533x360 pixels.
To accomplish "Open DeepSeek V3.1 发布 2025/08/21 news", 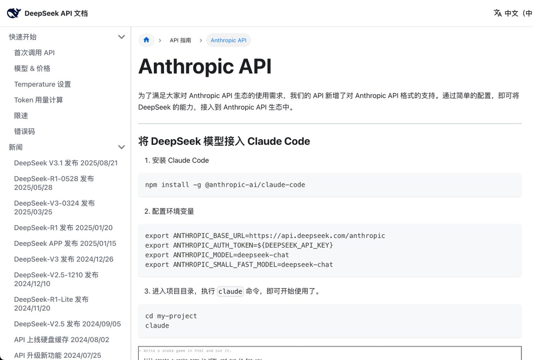I will tap(66, 163).
